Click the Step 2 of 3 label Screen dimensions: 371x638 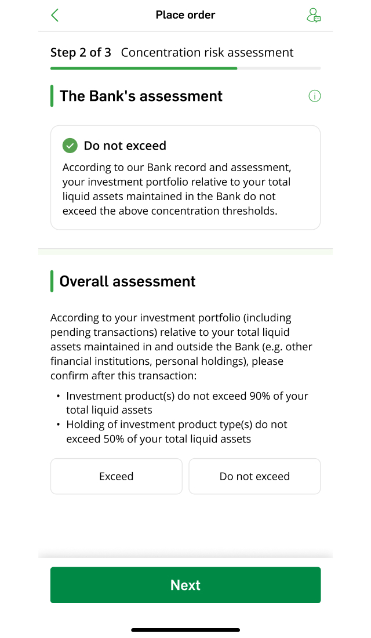click(81, 52)
